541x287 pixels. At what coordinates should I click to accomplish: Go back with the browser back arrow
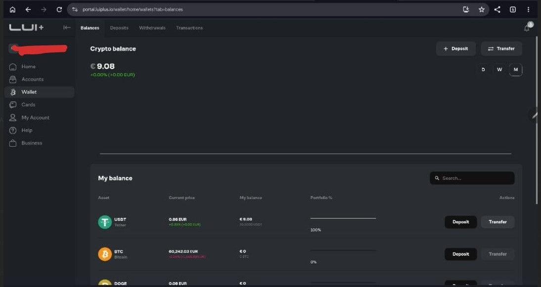point(28,10)
